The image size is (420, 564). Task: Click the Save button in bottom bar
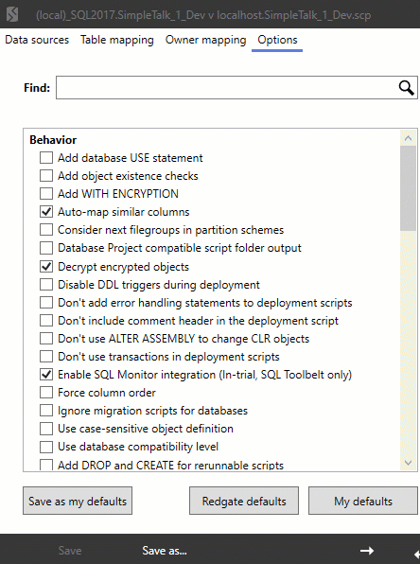(x=70, y=551)
